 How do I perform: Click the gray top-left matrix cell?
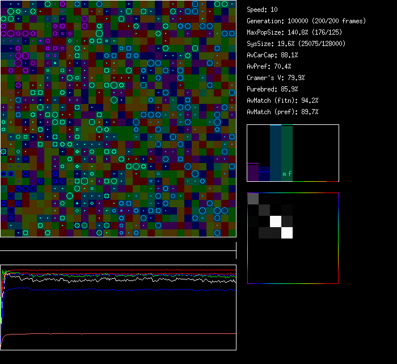point(253,198)
